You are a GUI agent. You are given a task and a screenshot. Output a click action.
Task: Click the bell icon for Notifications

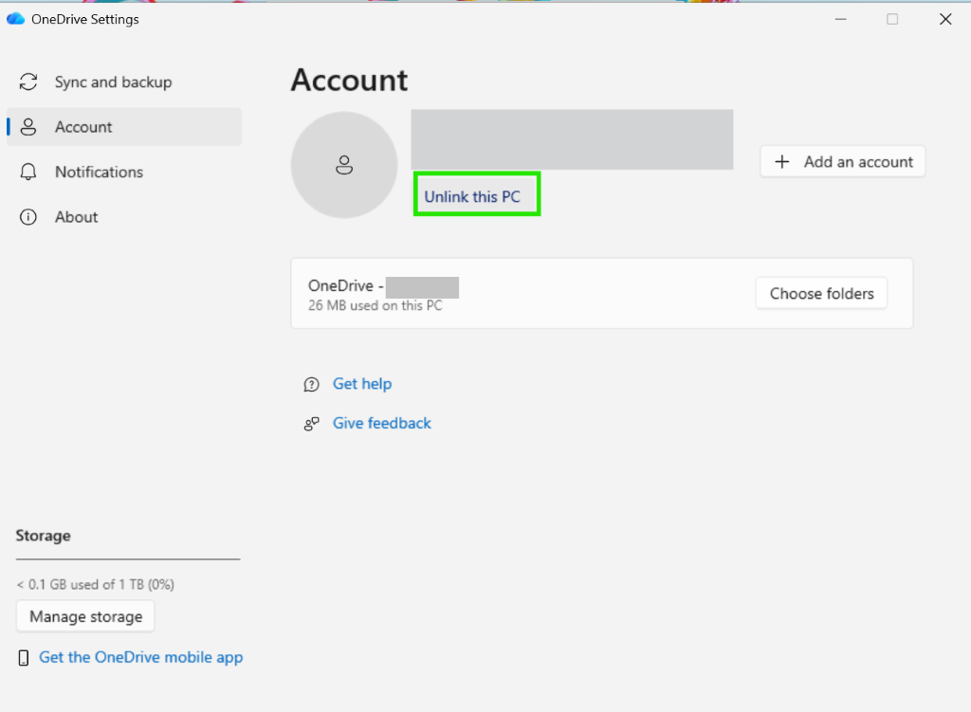[x=28, y=173]
